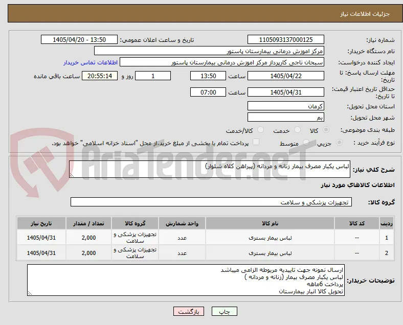Click the تعداد / مقدار column header
This screenshot has height=325, width=403.
[88, 223]
